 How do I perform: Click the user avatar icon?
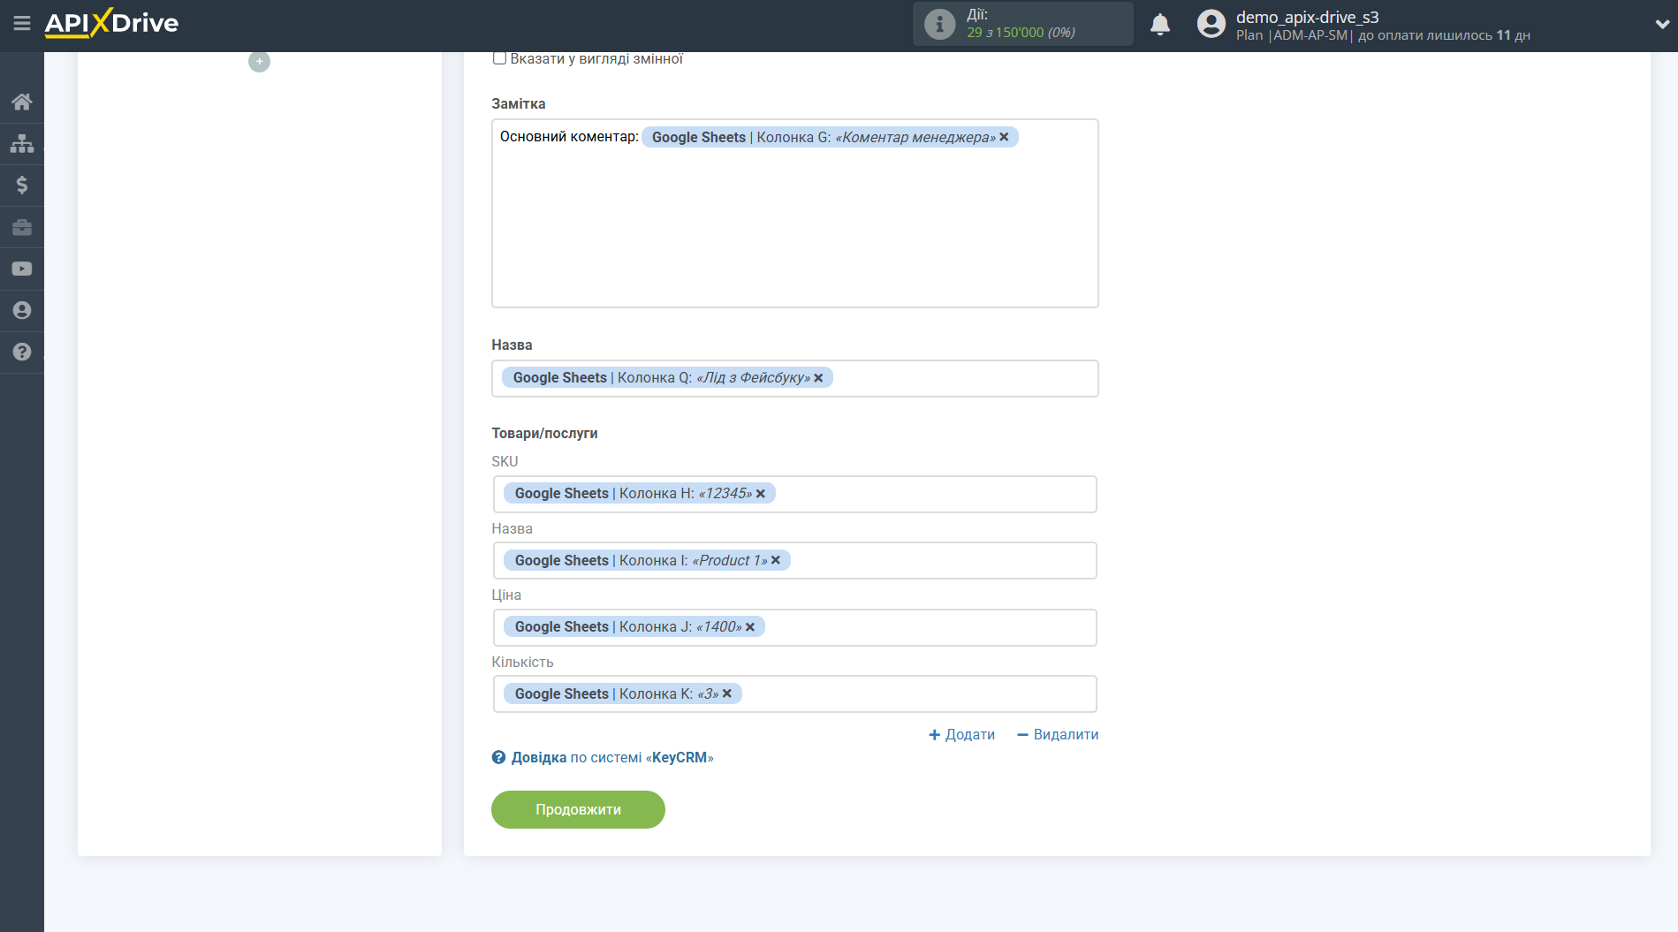tap(1211, 24)
